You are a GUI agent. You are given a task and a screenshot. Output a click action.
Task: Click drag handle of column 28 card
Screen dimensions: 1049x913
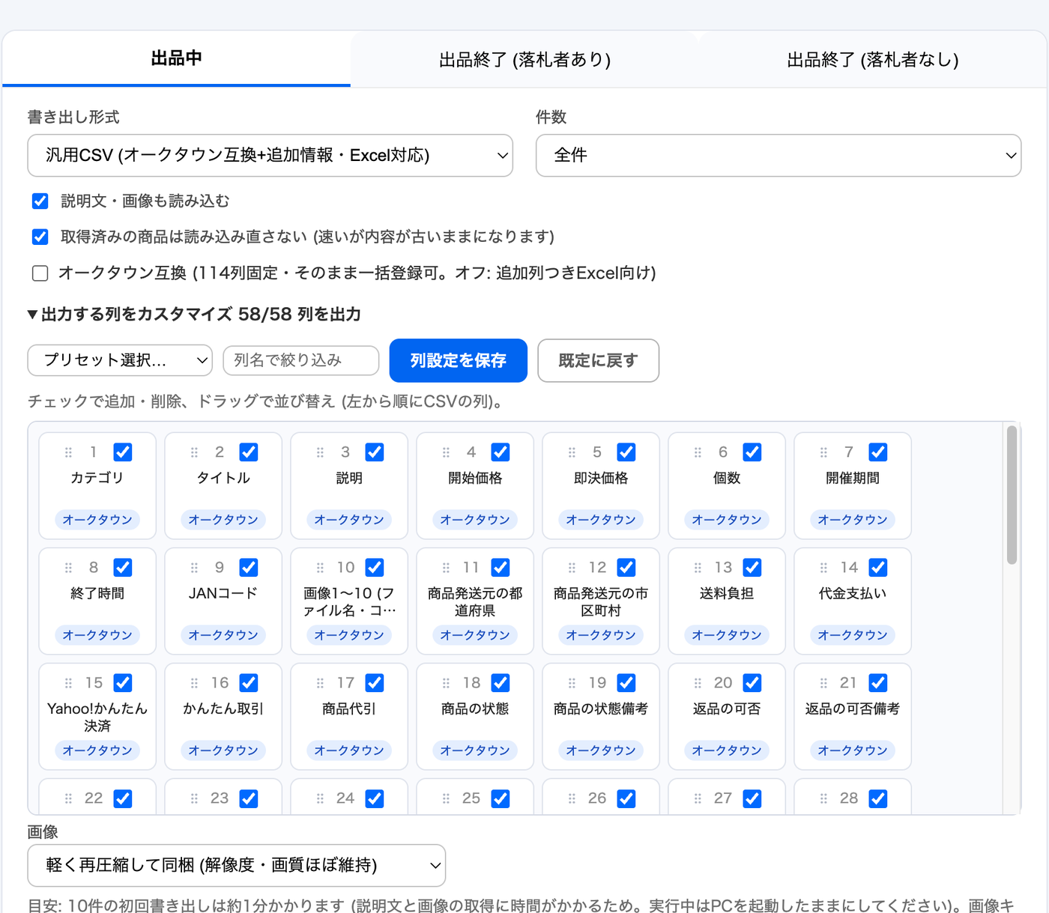(x=823, y=798)
